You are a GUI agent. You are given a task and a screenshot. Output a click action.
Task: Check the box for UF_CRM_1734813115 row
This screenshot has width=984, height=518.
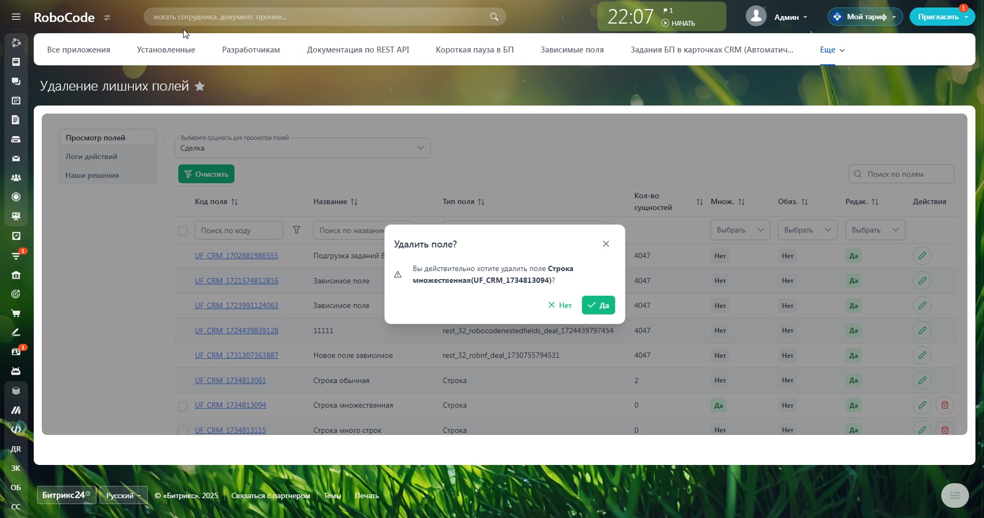click(183, 430)
